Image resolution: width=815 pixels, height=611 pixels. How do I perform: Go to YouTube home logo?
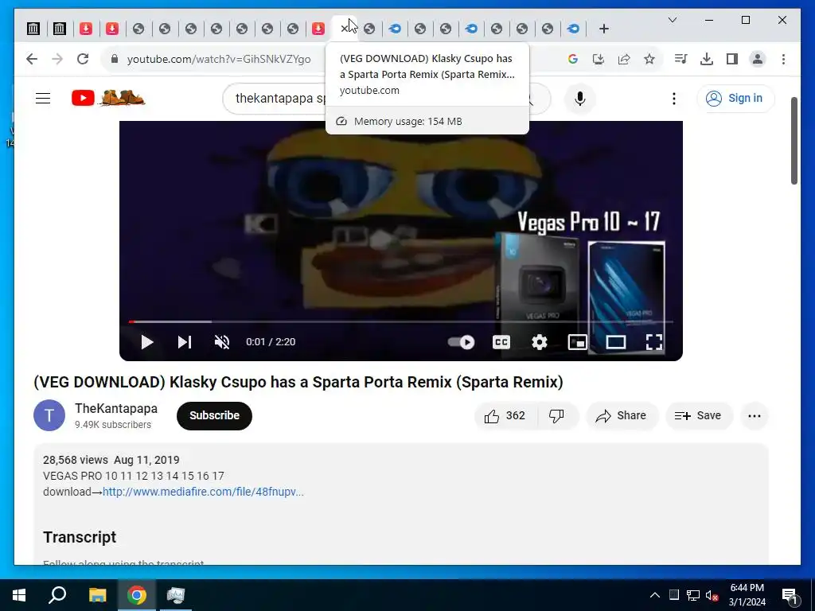(x=108, y=98)
